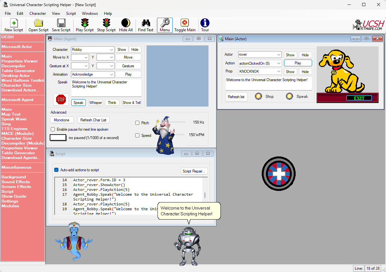Click the Main (Agent) window title icon
The image size is (386, 272).
tap(50, 39)
